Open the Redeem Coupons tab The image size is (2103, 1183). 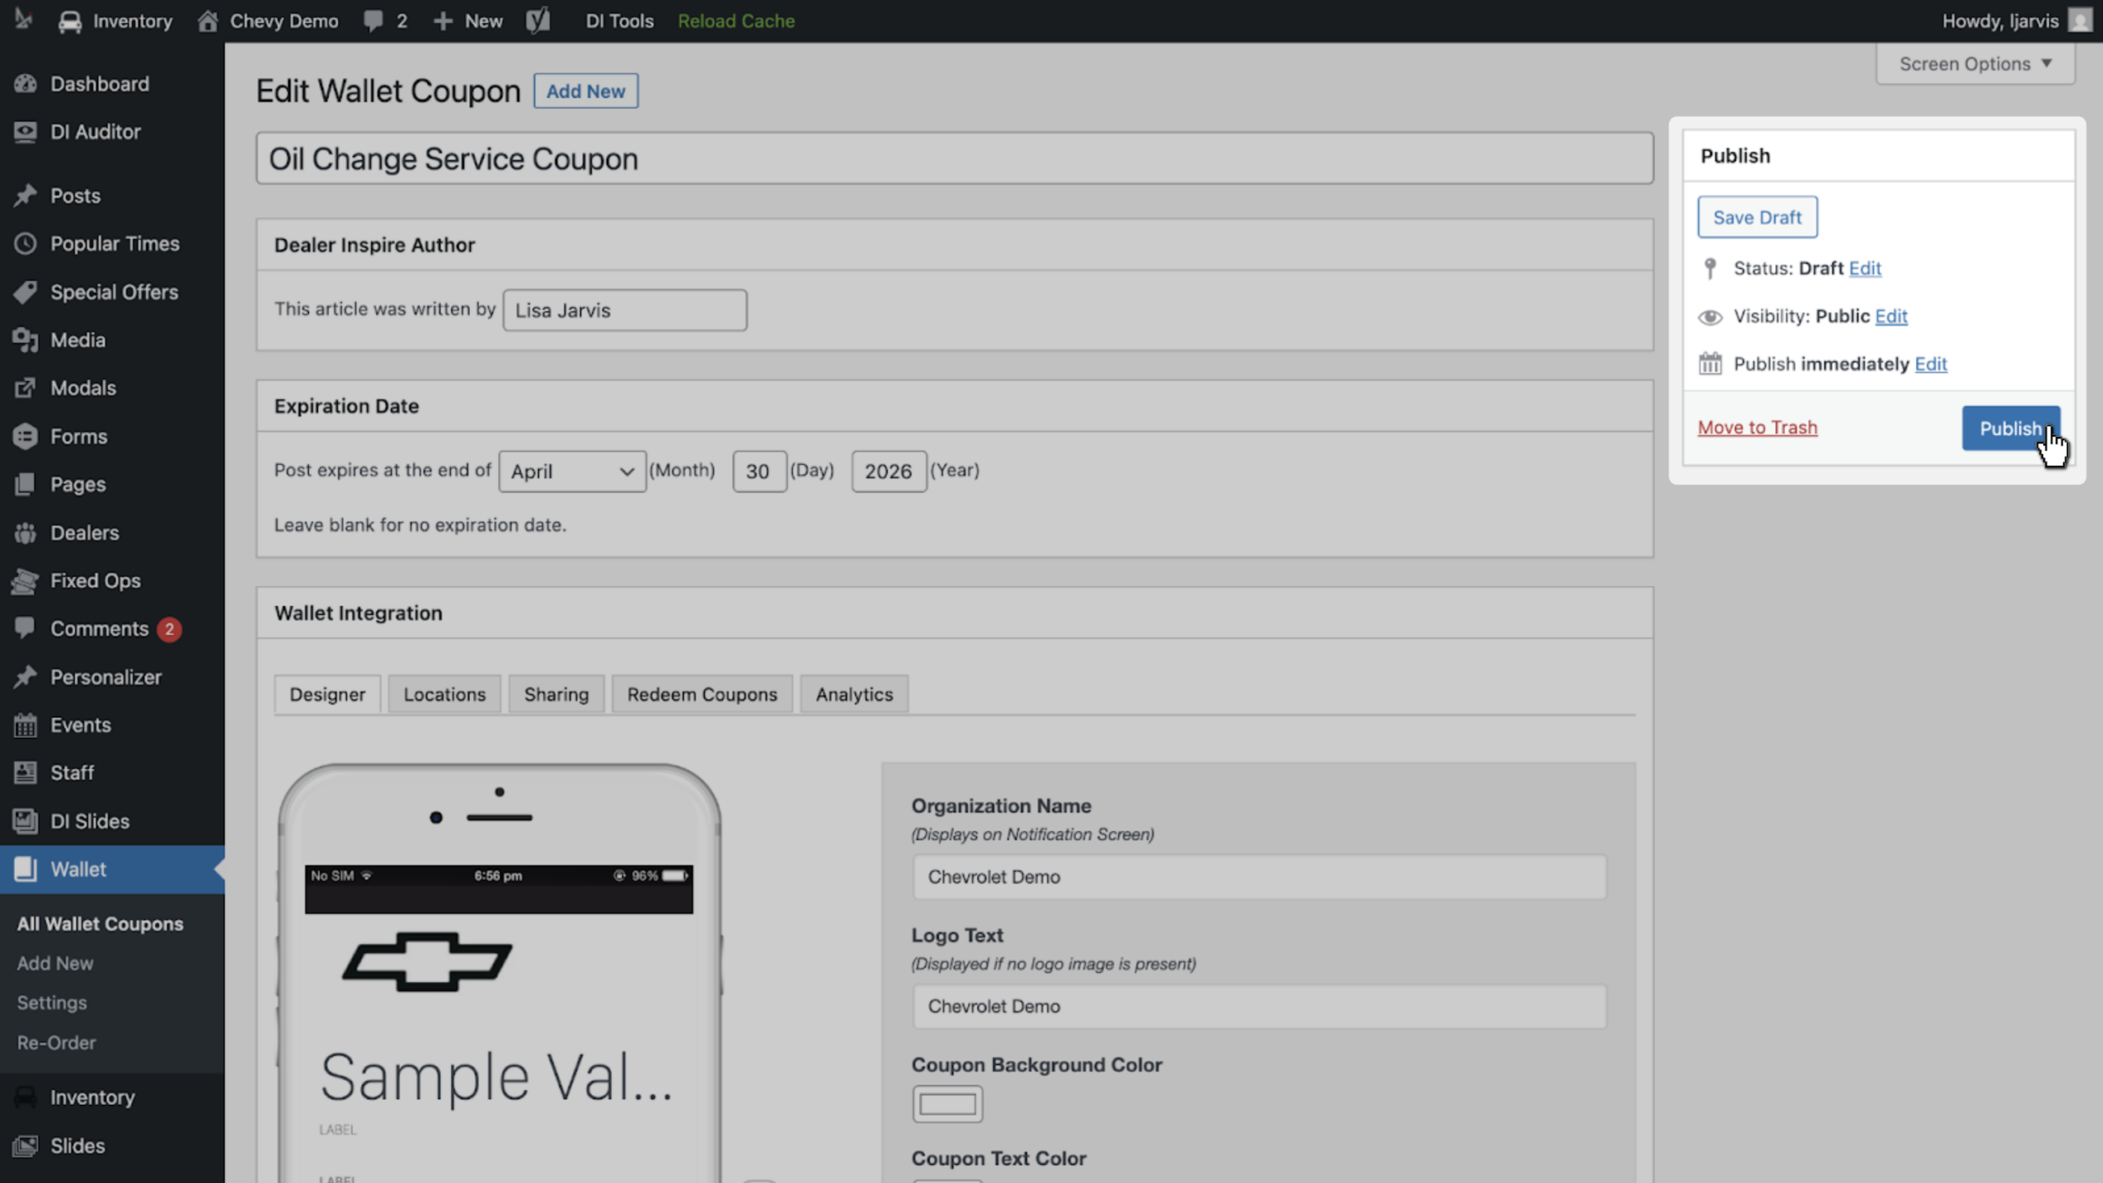(x=702, y=694)
